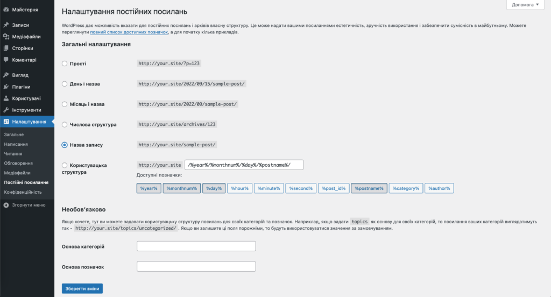Choose Користувацька структура radio button

tap(65, 165)
